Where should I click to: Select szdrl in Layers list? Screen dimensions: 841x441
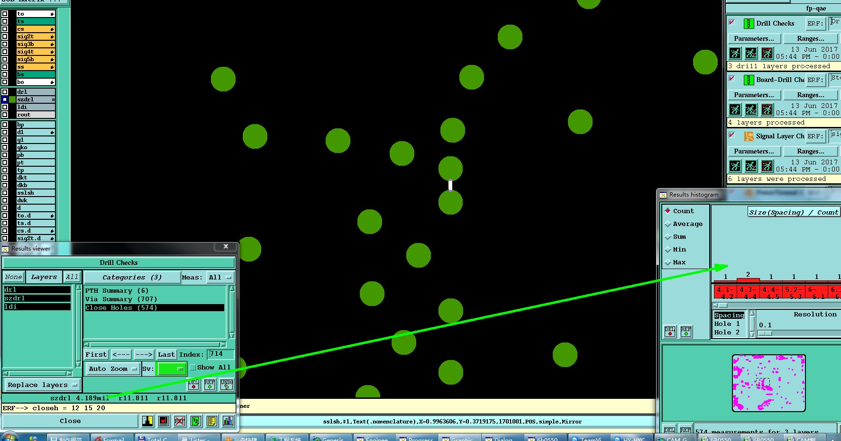(x=37, y=298)
